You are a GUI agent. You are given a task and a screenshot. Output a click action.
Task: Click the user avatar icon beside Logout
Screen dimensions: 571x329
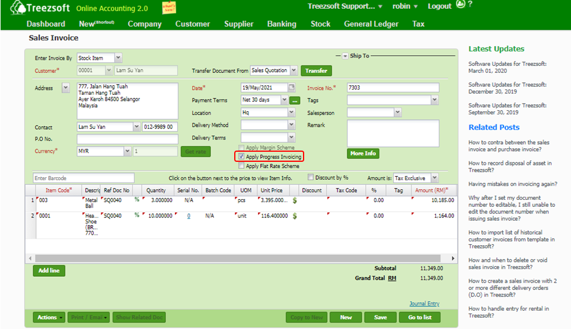tap(461, 4)
